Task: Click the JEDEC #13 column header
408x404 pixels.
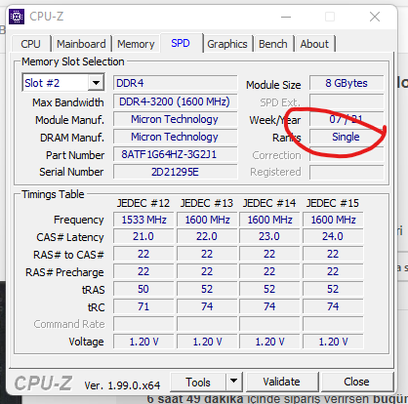Action: (207, 203)
